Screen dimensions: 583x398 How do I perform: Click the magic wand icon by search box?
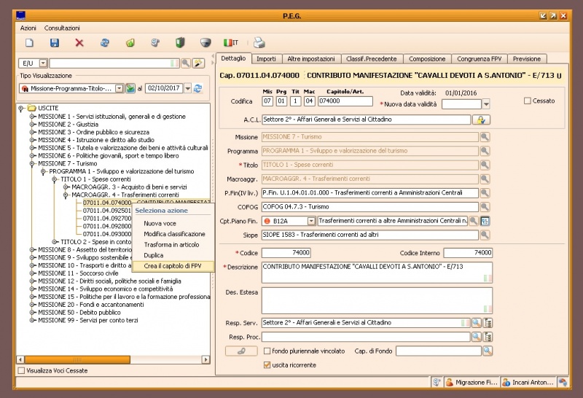point(197,63)
